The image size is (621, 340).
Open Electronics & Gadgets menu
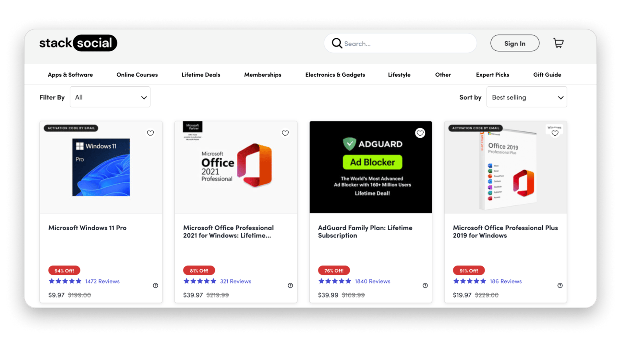coord(335,75)
